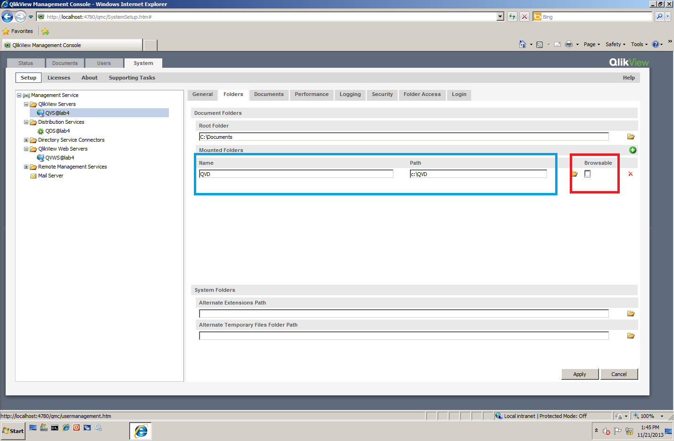Screen dimensions: 674x441
Task: Select QVWS@lab4 in the tree
Action: (59, 158)
